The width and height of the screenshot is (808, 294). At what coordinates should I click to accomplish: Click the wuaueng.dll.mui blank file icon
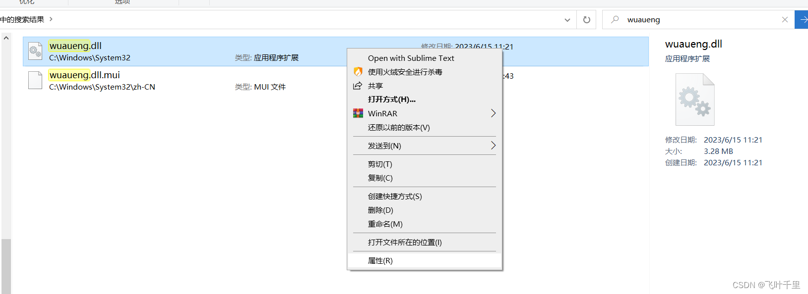[35, 80]
